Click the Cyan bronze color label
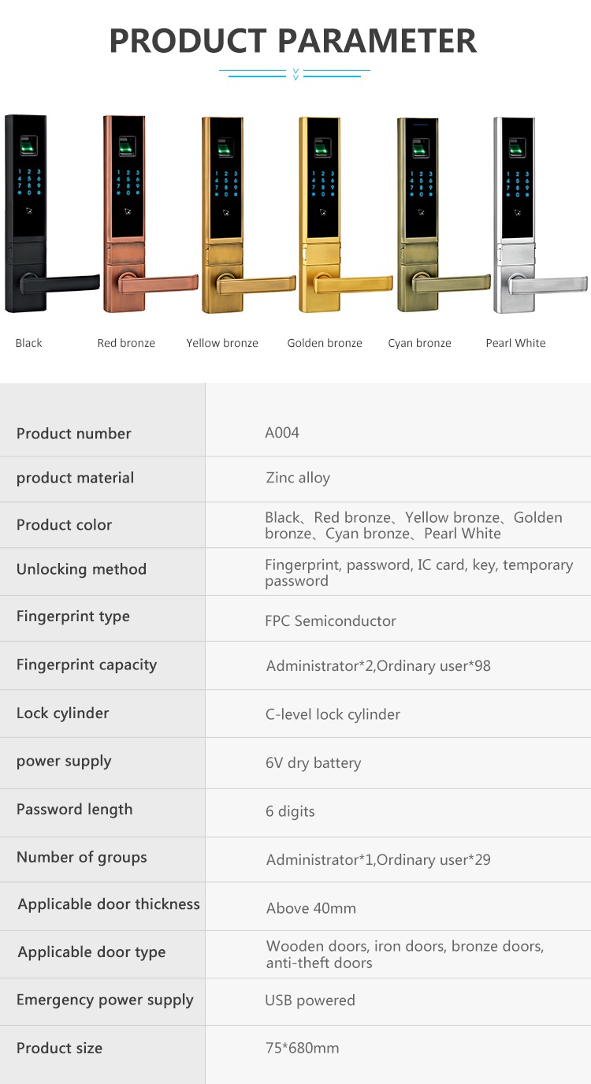591x1084 pixels. tap(420, 344)
